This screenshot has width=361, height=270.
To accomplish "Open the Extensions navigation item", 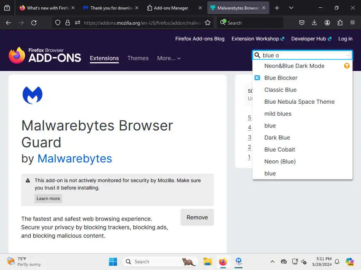I will pyautogui.click(x=104, y=58).
